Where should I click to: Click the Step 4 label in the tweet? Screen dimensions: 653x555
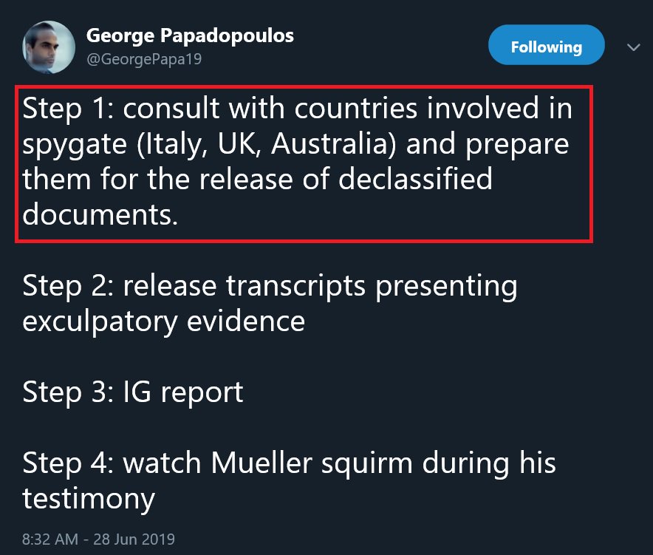click(x=66, y=463)
